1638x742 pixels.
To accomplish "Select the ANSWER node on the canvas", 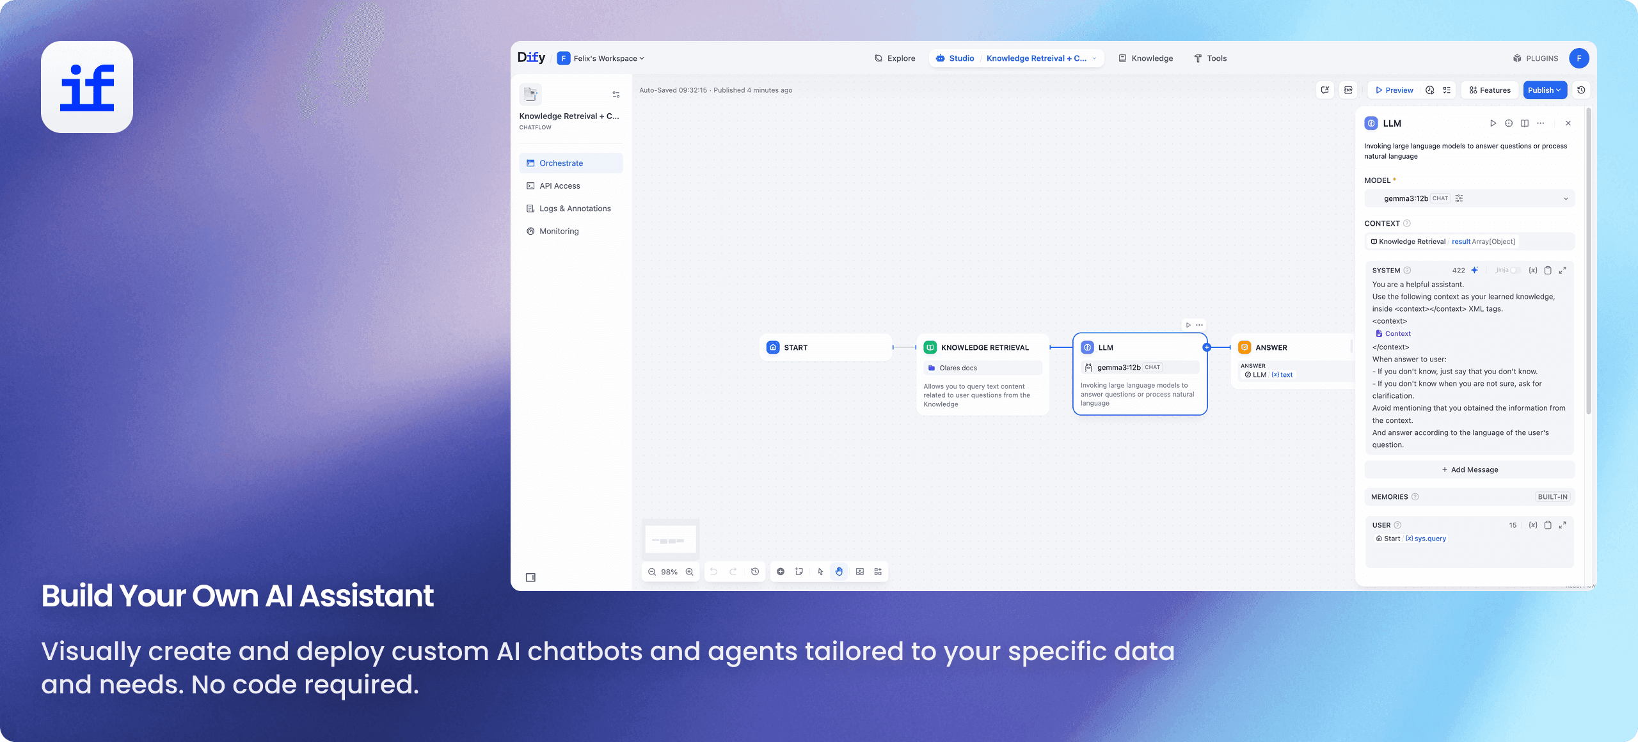I will [x=1294, y=361].
